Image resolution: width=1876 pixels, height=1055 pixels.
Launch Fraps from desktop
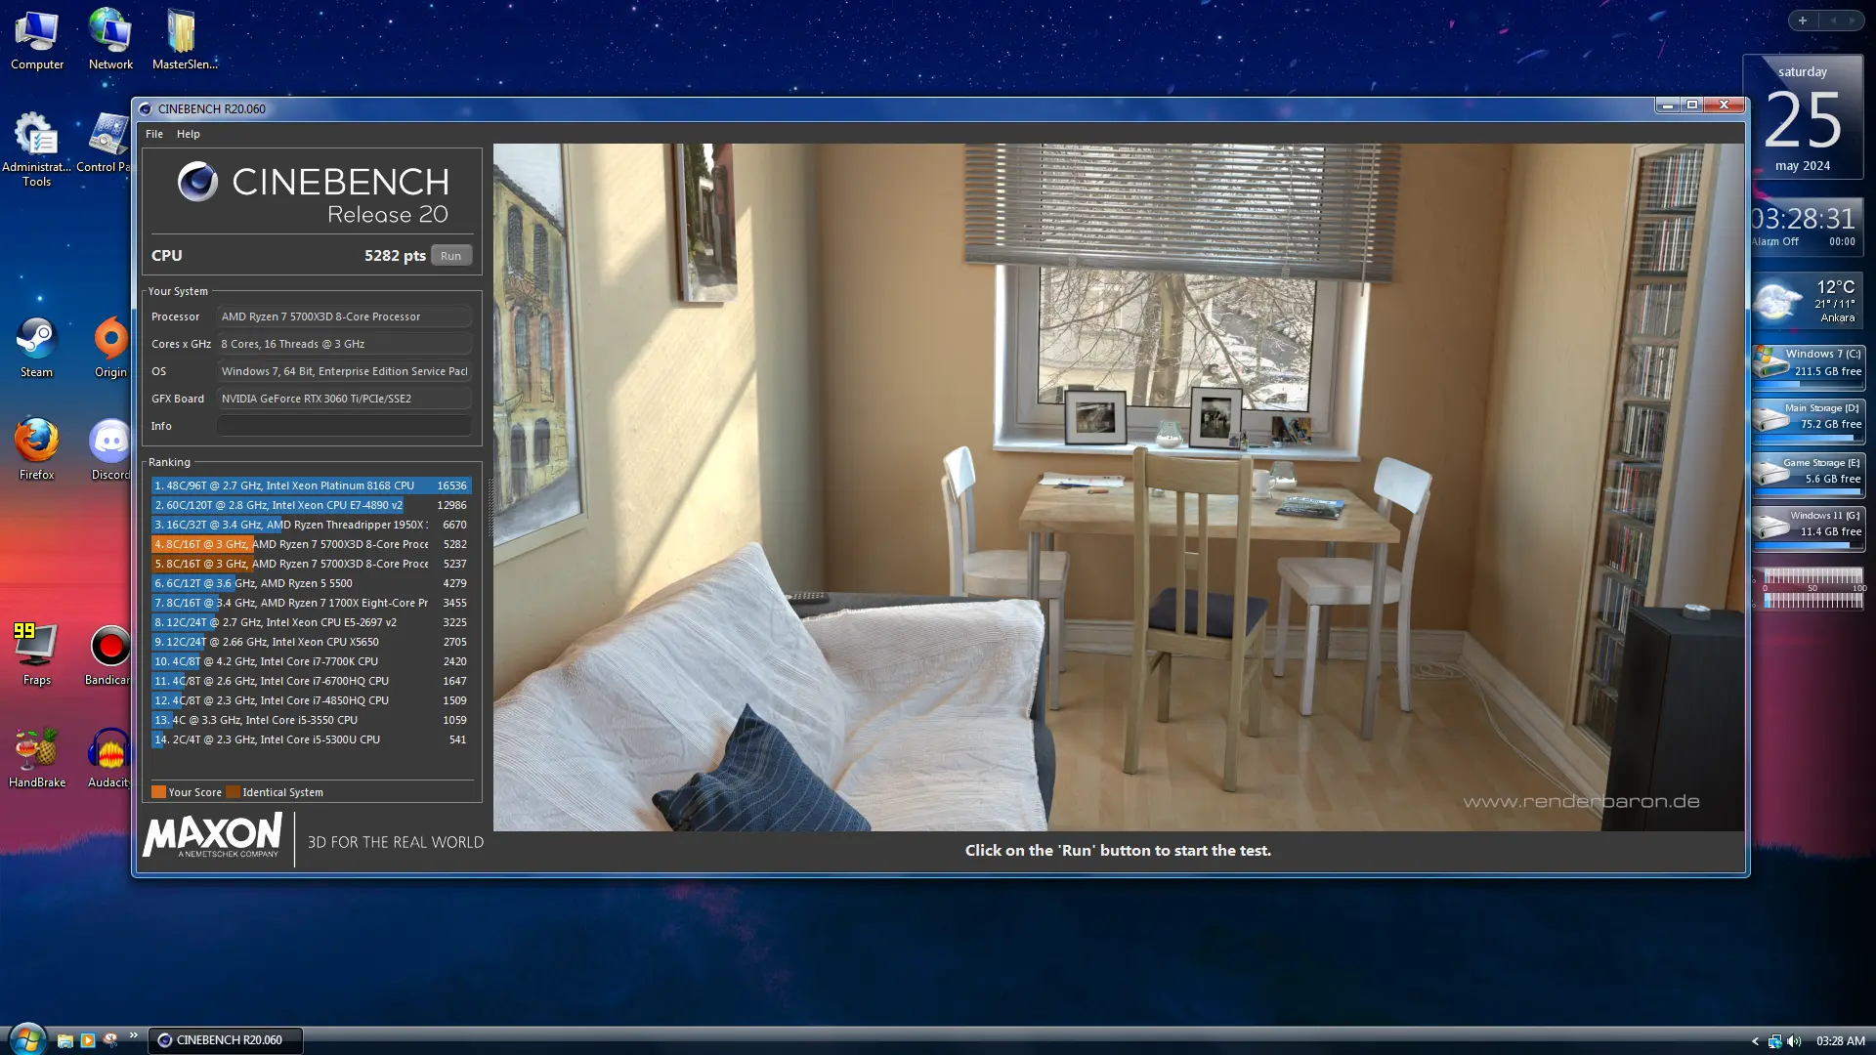(x=36, y=654)
